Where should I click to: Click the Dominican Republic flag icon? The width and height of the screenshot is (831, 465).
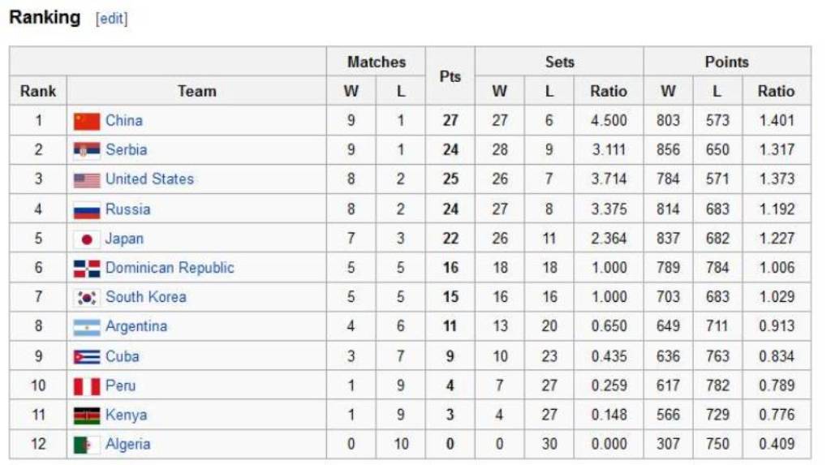[x=86, y=269]
